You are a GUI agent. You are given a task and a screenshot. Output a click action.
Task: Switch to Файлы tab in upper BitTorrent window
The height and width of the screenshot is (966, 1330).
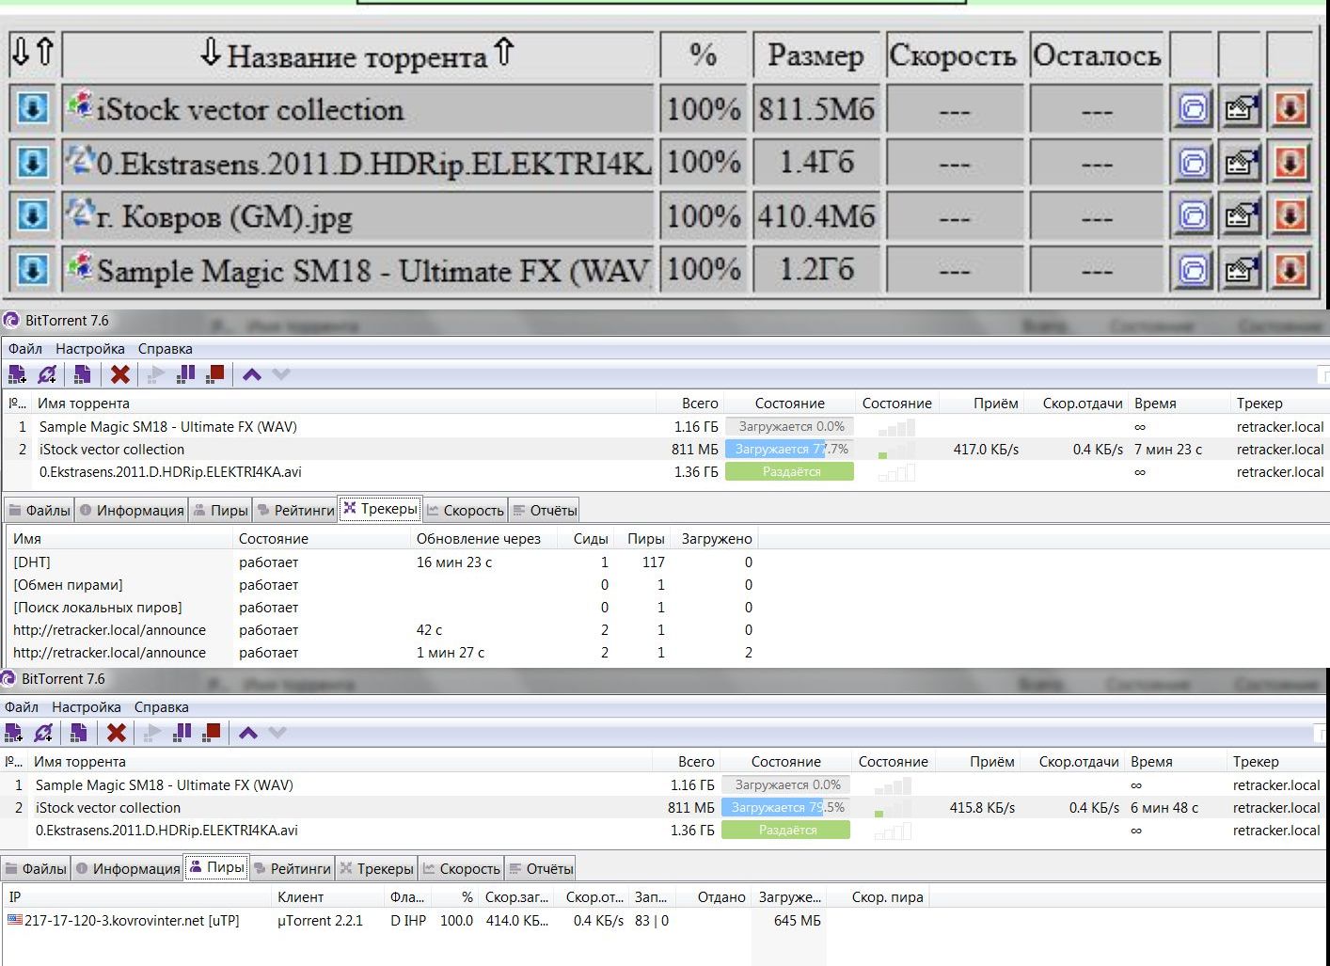pyautogui.click(x=40, y=510)
